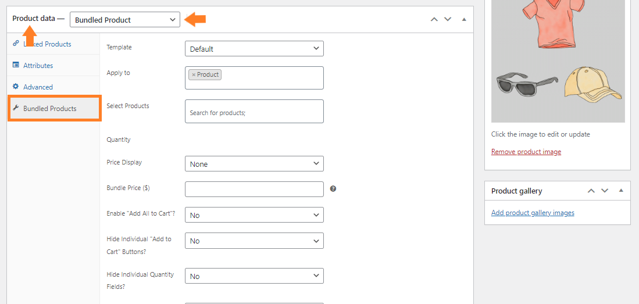This screenshot has height=304, width=639.
Task: Open Enable Add All to Cart dropdown
Action: 254,214
